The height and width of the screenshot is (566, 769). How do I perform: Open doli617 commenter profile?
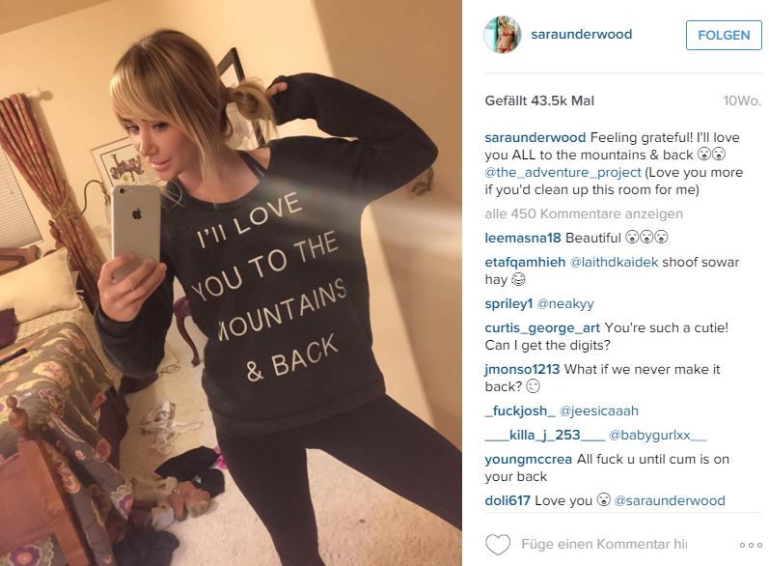click(x=508, y=500)
